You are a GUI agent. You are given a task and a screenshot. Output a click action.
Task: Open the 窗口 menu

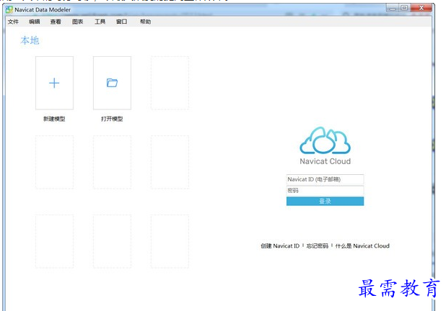(x=121, y=22)
